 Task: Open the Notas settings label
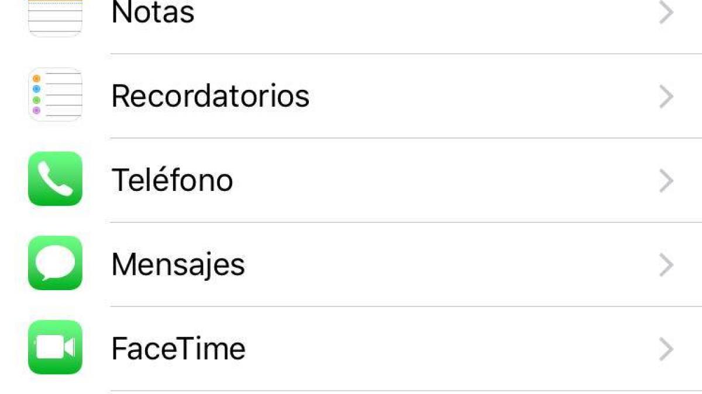click(153, 12)
